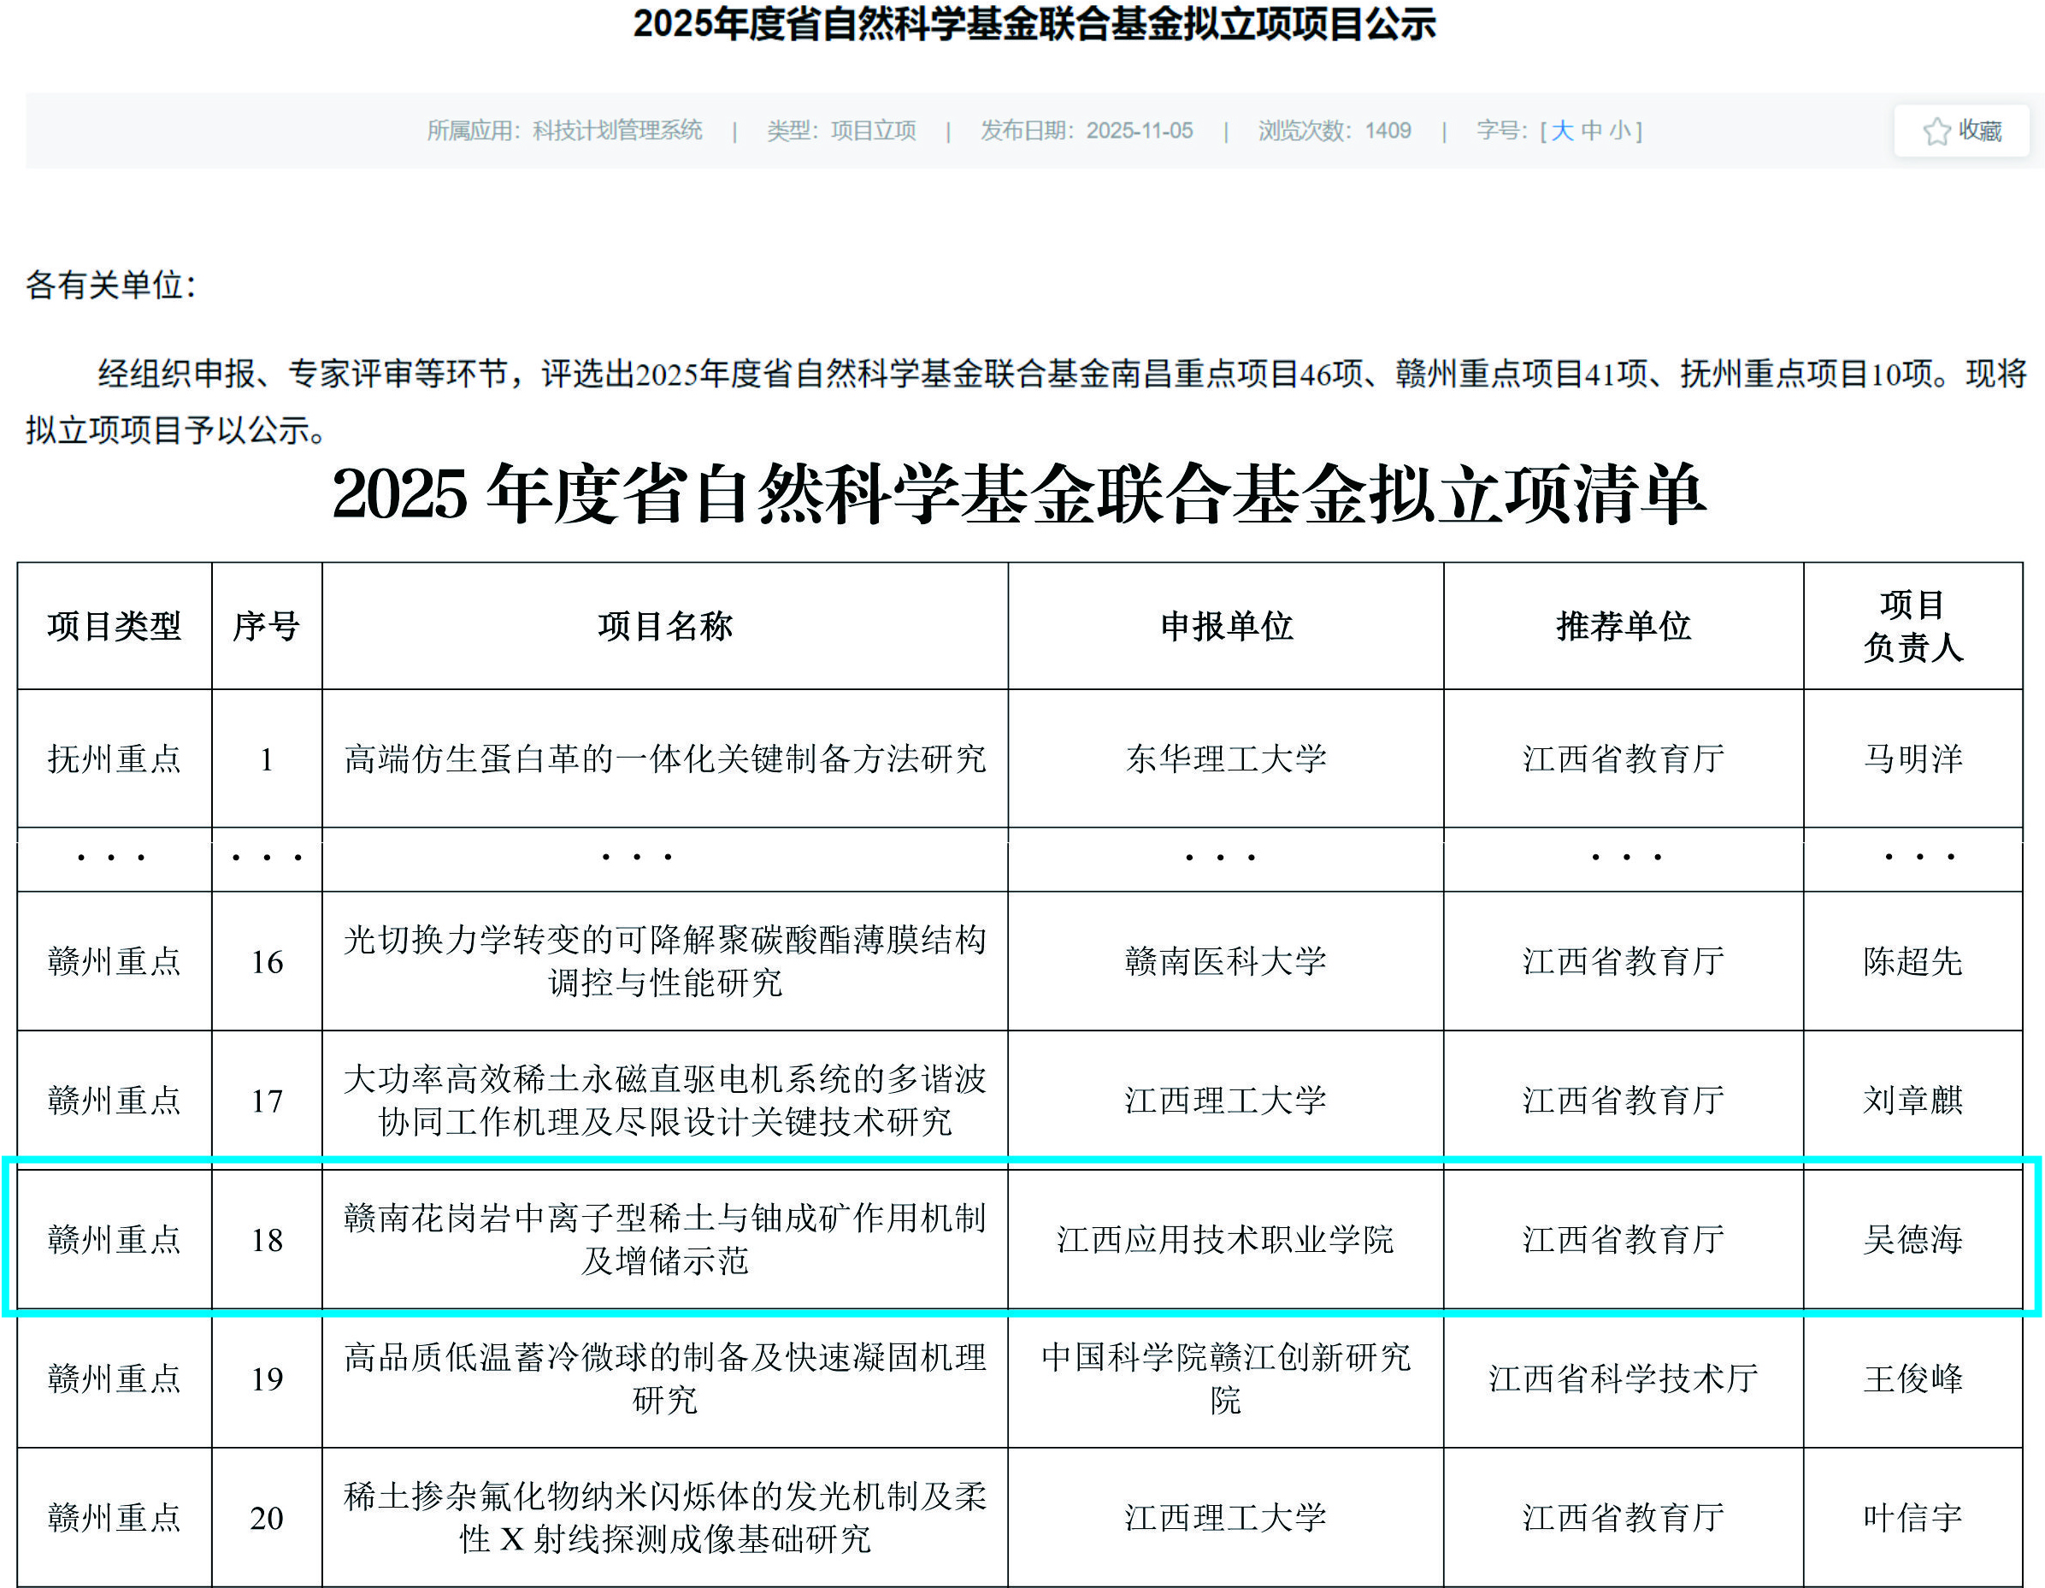Click 东华理工大学 cell in row 1
Screen dimensions: 2045x1588
[1226, 759]
